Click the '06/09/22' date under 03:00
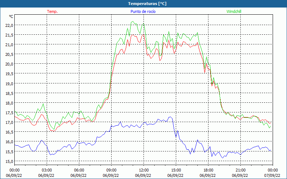The image size is (287, 179). 46,175
